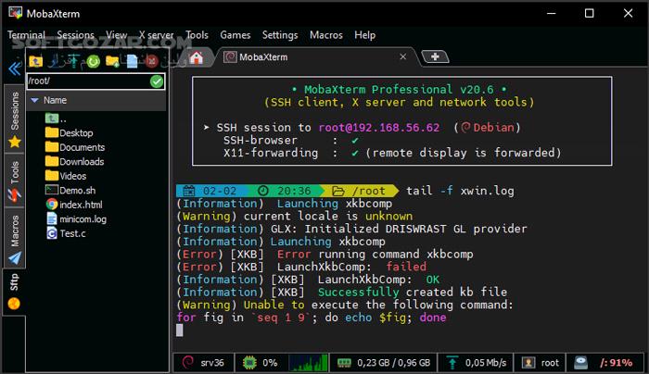The image size is (649, 374).
Task: Click the MobaXterm app icon in title bar
Action: tap(16, 13)
